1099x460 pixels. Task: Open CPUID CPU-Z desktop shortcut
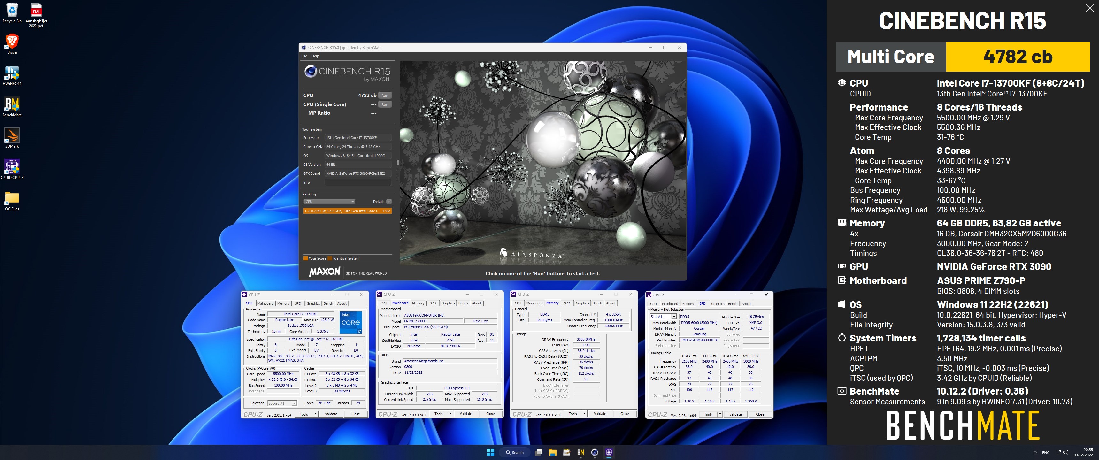(12, 169)
